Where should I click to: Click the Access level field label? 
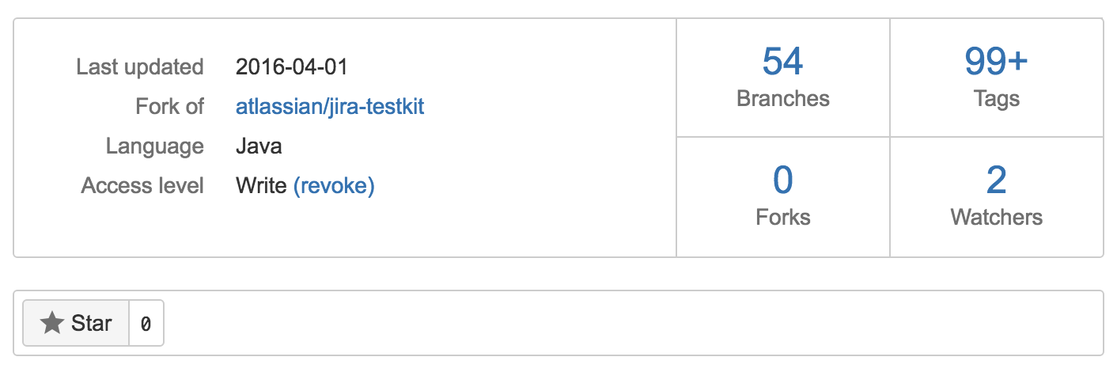pyautogui.click(x=142, y=186)
